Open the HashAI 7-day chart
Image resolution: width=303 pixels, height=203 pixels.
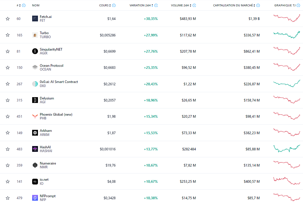pos(286,149)
